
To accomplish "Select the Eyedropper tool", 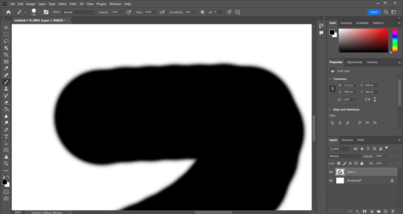I will (6, 68).
